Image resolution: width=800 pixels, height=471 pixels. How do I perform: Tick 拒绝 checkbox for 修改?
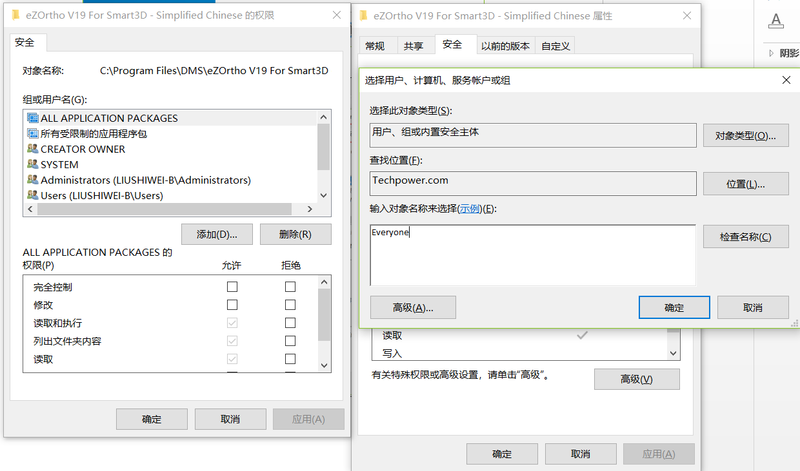[x=290, y=305]
